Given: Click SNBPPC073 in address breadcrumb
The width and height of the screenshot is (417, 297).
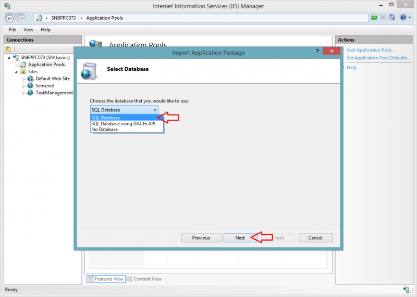Looking at the screenshot, I should pos(63,18).
